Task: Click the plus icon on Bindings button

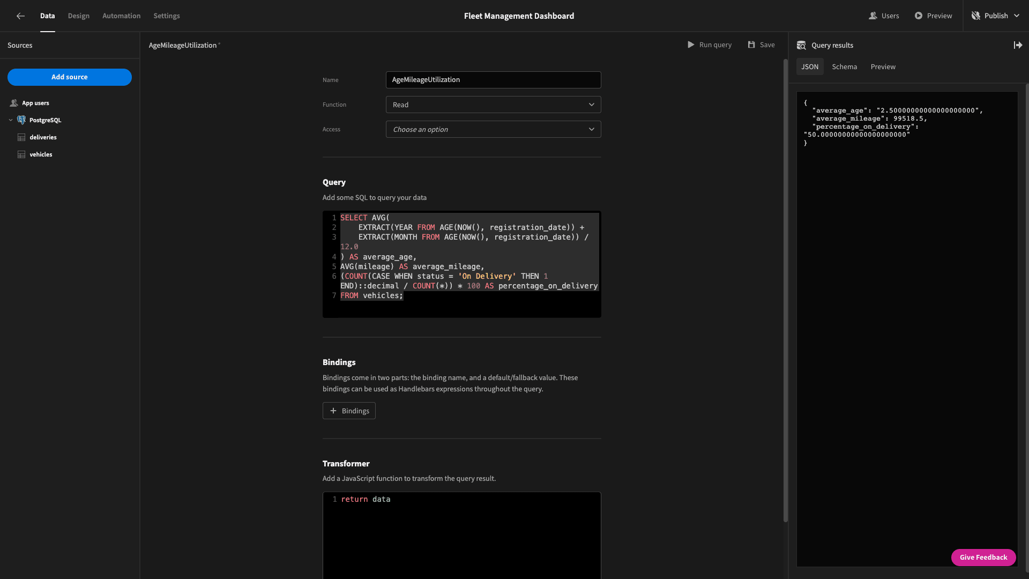Action: click(333, 411)
